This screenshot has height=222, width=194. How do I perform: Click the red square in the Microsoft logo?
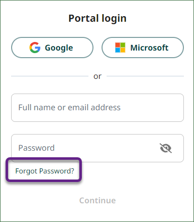click(x=118, y=45)
